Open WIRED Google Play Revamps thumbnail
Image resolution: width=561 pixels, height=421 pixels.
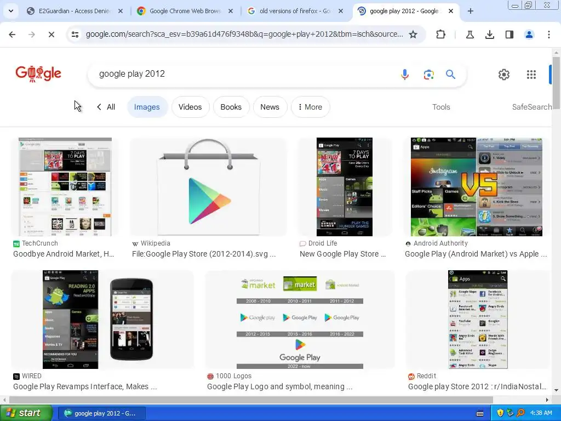102,320
